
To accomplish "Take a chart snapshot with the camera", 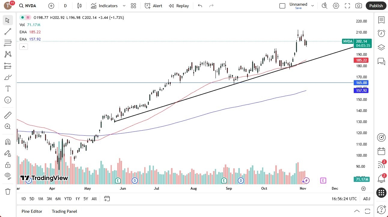I will point(359,6).
